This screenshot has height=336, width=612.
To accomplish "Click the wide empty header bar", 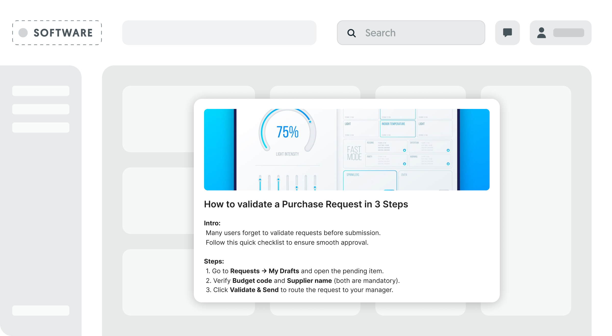I will tap(219, 33).
